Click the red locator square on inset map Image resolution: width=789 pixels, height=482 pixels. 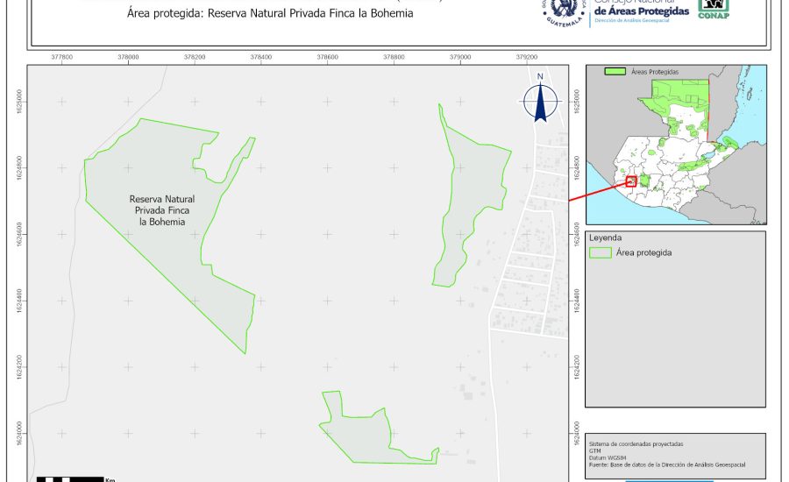tap(630, 181)
